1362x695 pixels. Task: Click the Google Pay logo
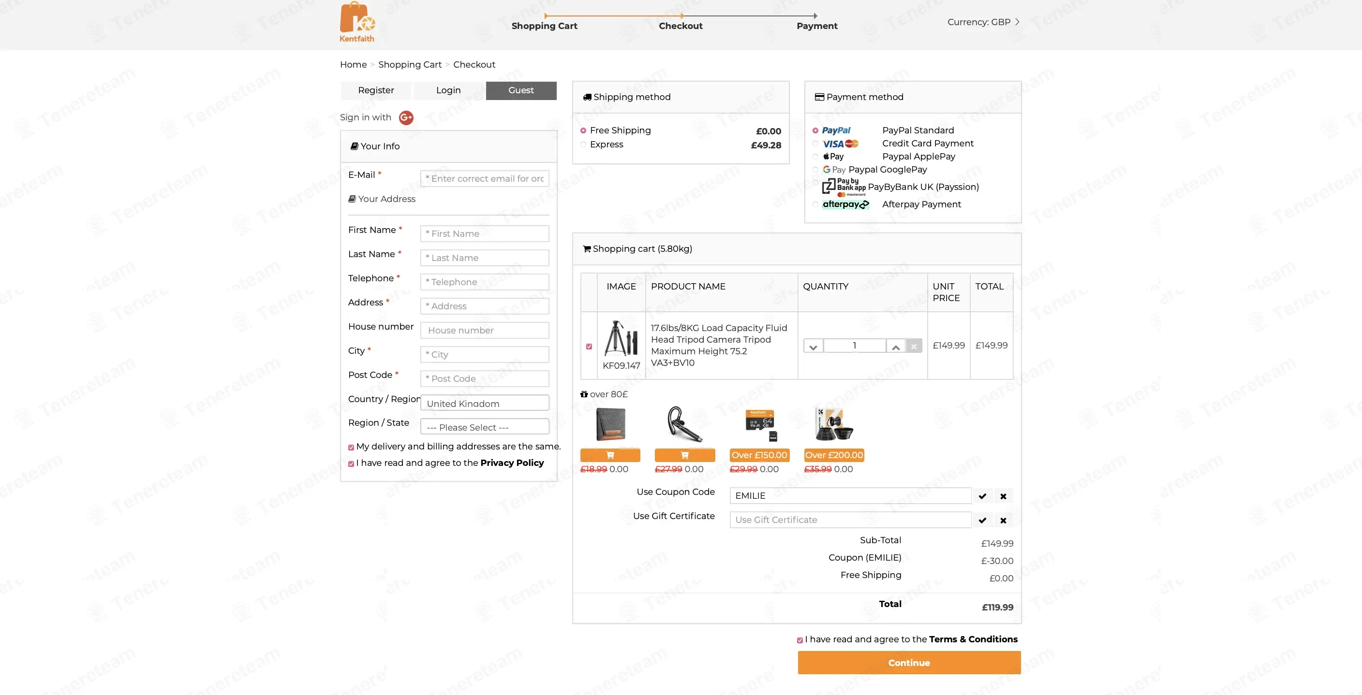[x=834, y=170]
